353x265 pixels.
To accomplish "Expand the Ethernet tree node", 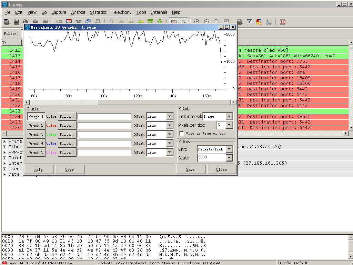I will click(x=4, y=147).
